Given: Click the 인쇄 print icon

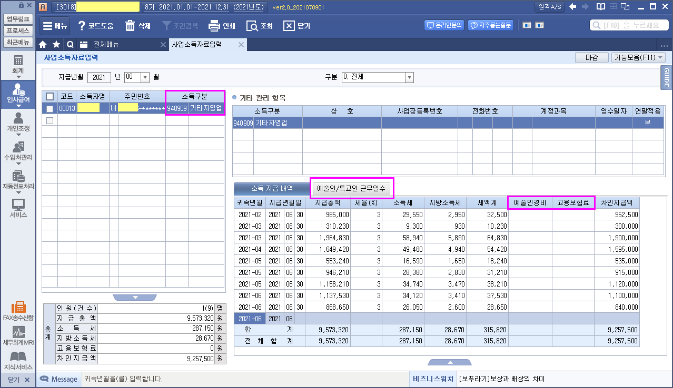Looking at the screenshot, I should (x=221, y=26).
